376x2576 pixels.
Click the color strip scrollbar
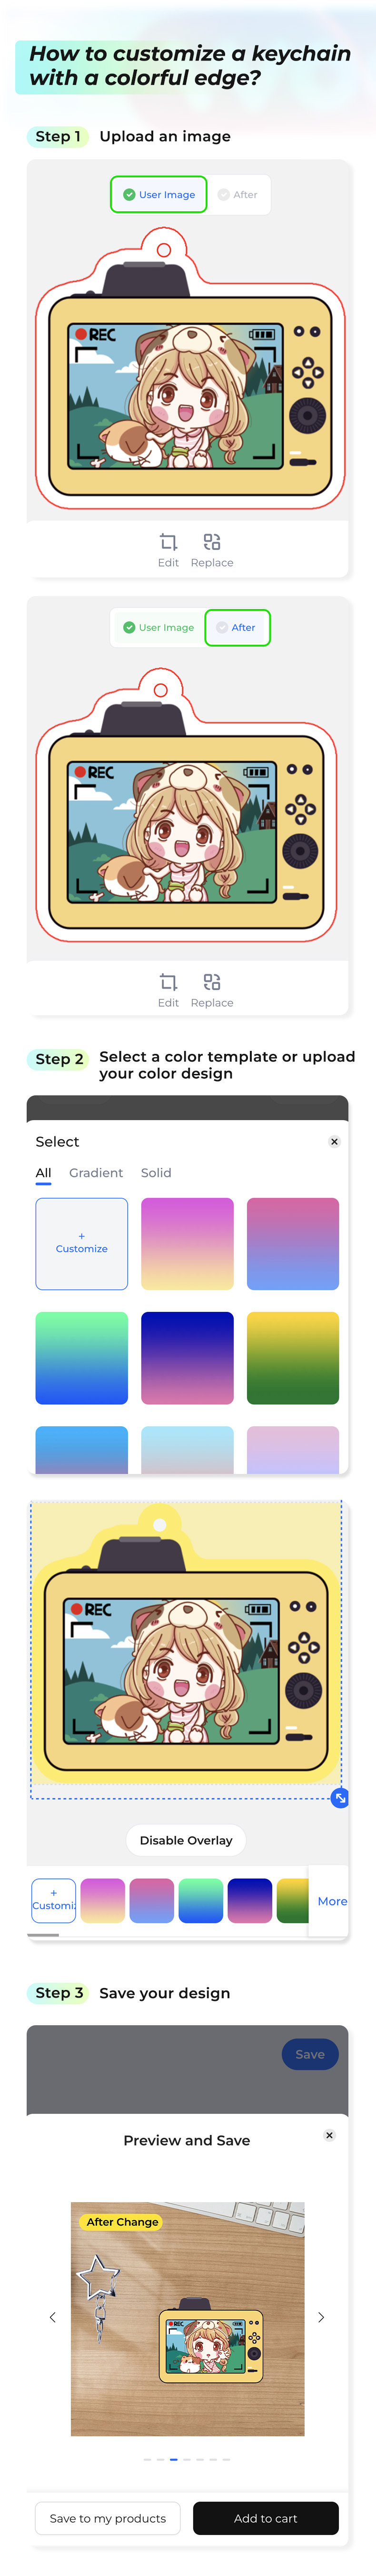point(43,1934)
